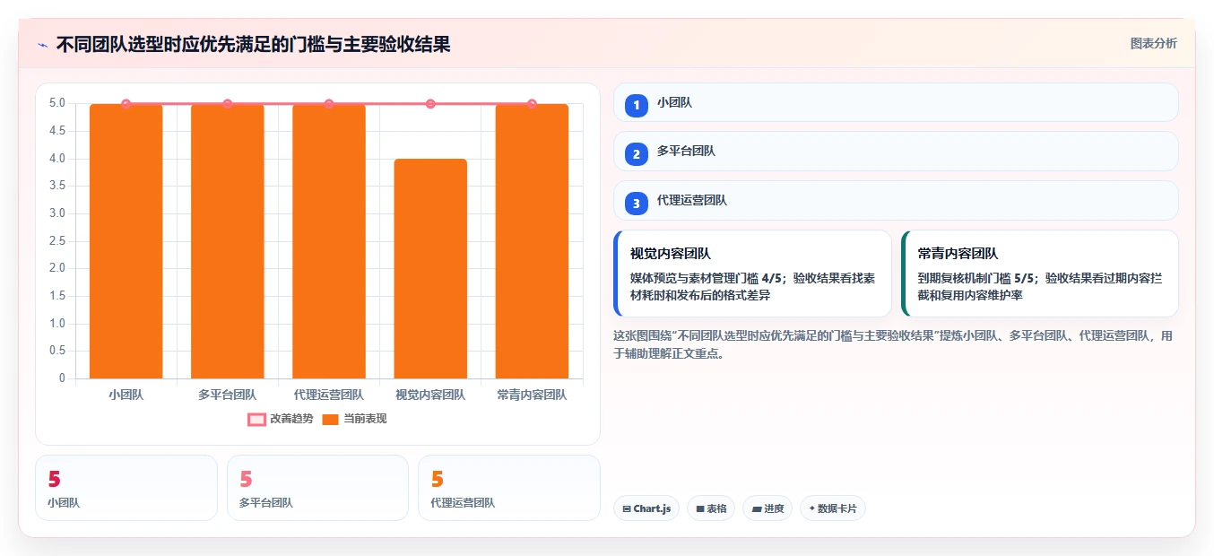The width and height of the screenshot is (1214, 556).
Task: Click the orange bar for 常青内容团队
Action: point(532,241)
